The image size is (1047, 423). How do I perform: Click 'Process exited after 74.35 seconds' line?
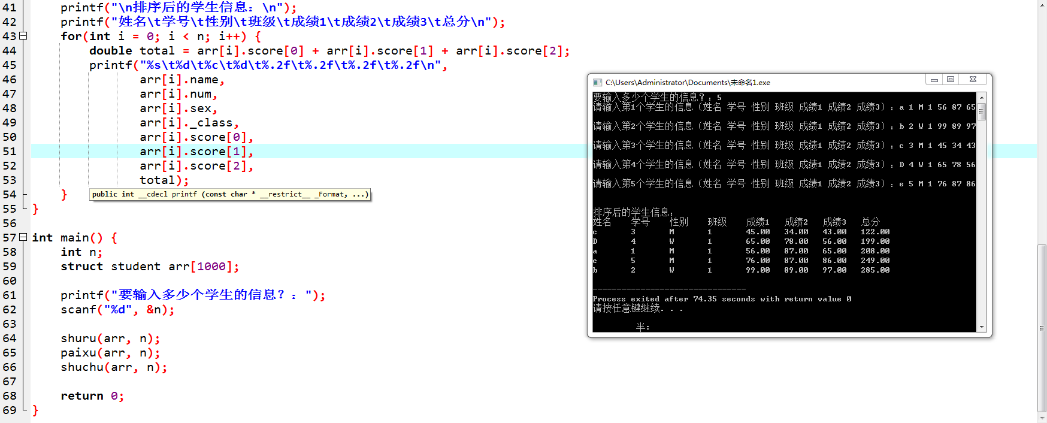coord(722,298)
